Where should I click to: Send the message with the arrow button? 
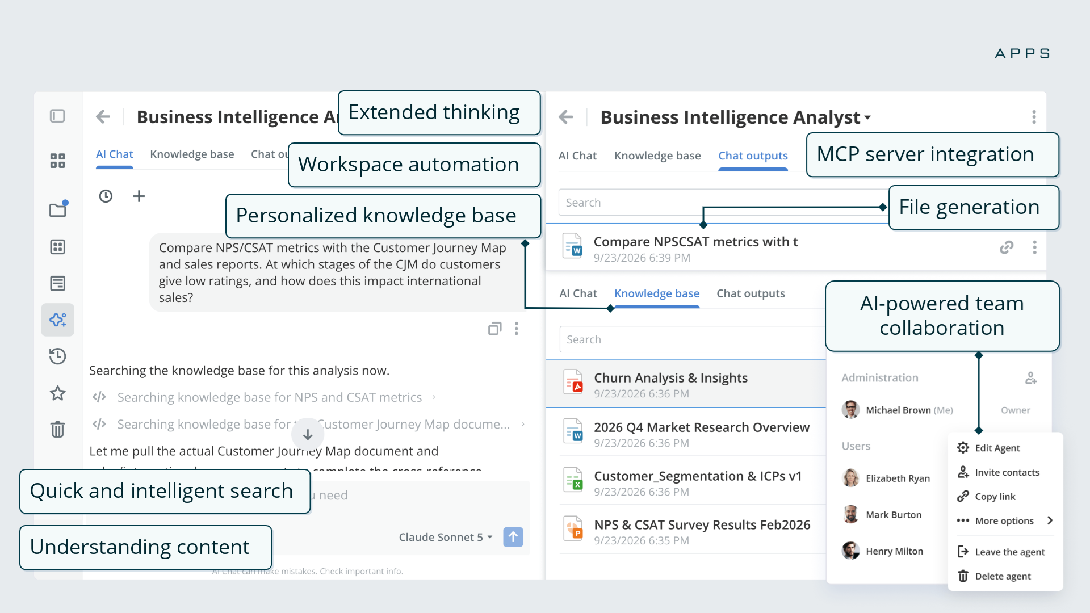point(513,537)
